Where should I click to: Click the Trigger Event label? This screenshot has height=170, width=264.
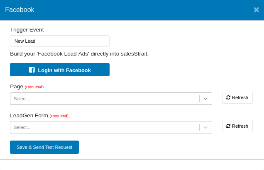pos(27,29)
